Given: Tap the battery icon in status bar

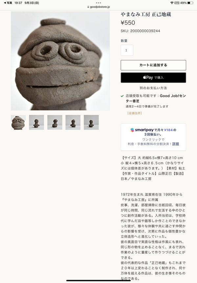Looking at the screenshot, I should click(x=190, y=3).
